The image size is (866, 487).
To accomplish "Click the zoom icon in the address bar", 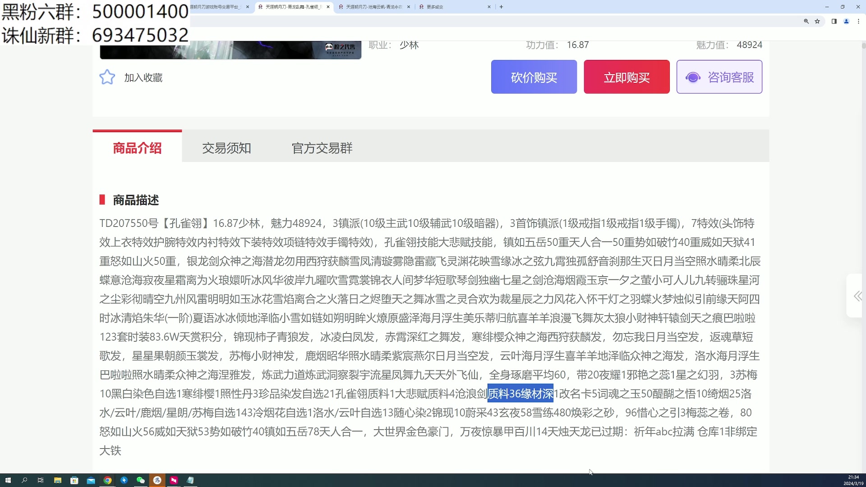I will (807, 21).
